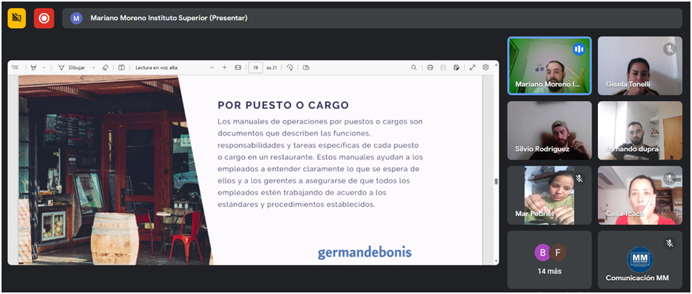Zoom out with the minus icon
This screenshot has width=692, height=294.
pyautogui.click(x=211, y=68)
